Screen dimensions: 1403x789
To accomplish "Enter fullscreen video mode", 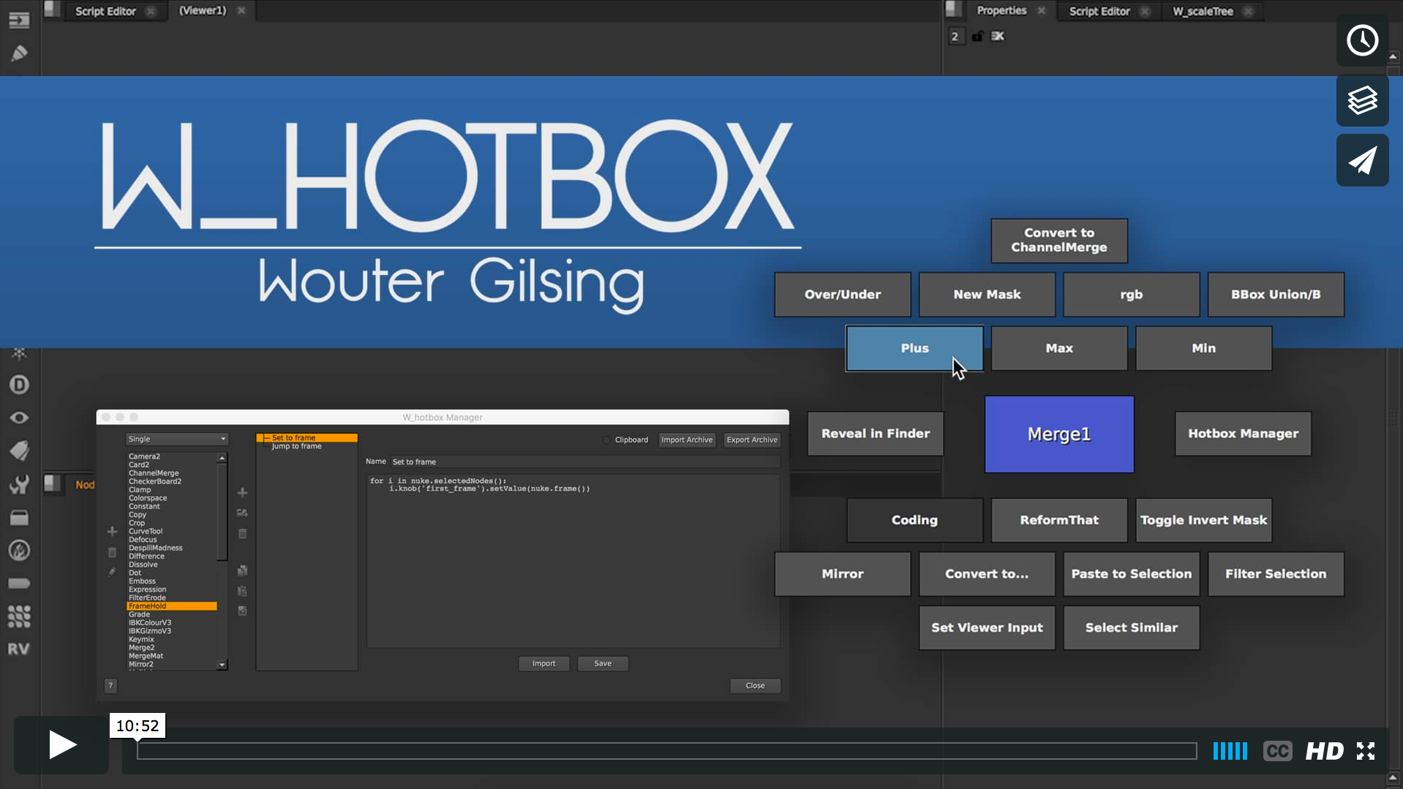I will pos(1365,751).
